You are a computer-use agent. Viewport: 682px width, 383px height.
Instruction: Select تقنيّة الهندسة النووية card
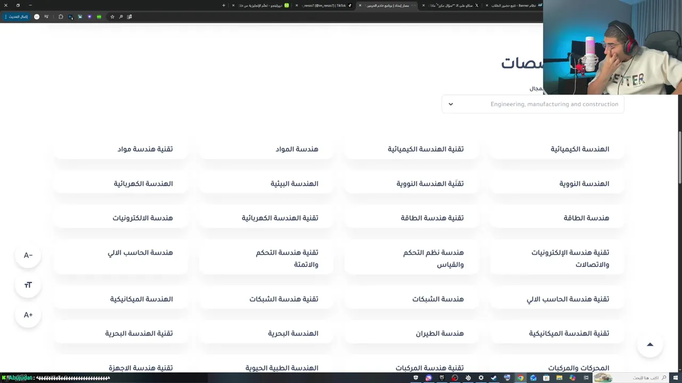click(411, 184)
